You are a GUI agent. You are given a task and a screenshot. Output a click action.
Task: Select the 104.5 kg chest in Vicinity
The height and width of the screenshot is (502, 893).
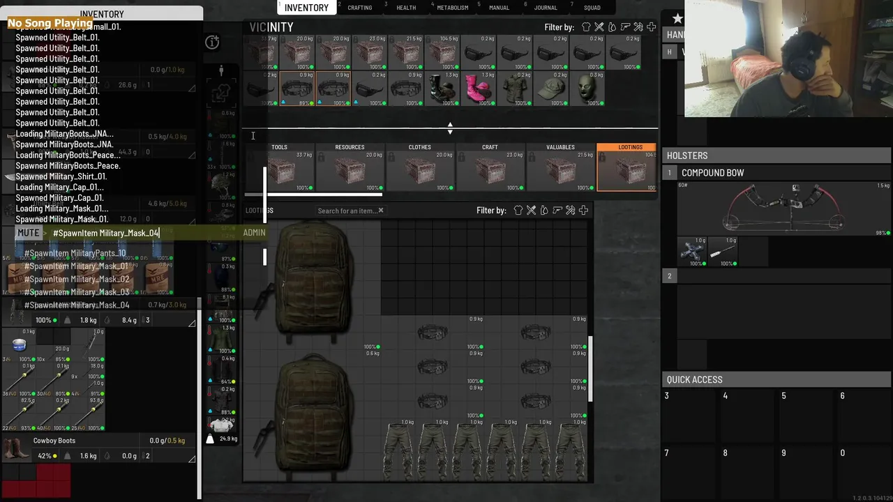(442, 52)
